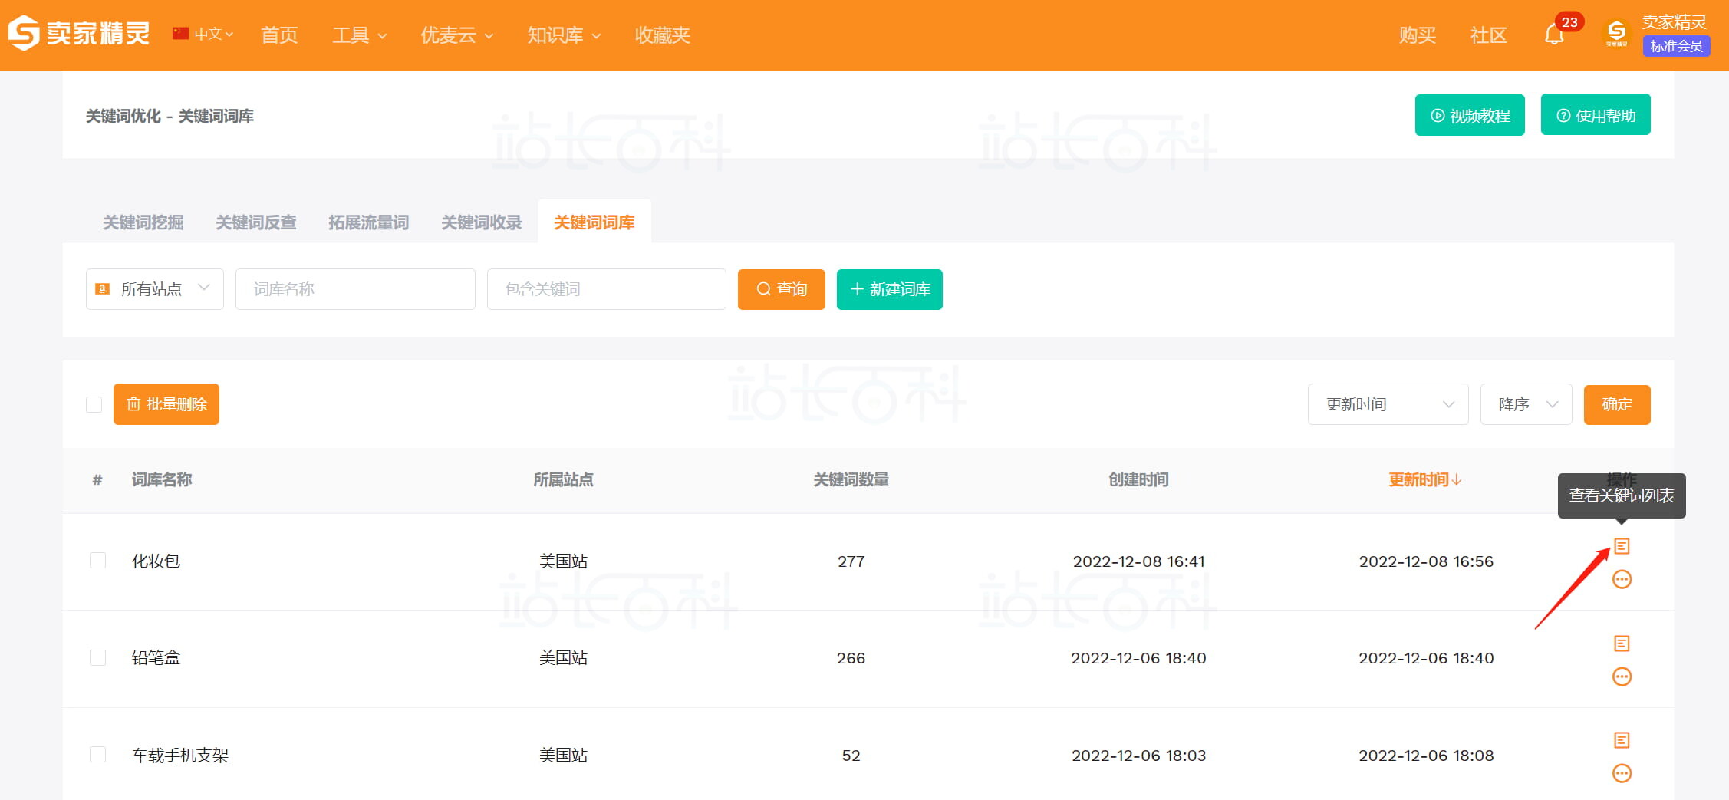Screen dimensions: 1729x800
Task: Click the 新建词库 button
Action: coord(889,289)
